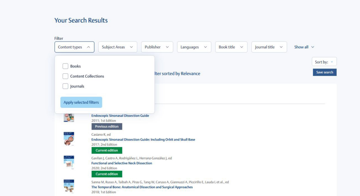Open the Languages filter dropdown
Screen dimensions: 360x196
click(x=194, y=47)
